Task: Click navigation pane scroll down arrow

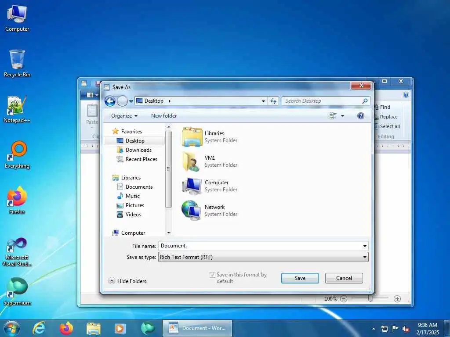Action: click(169, 233)
